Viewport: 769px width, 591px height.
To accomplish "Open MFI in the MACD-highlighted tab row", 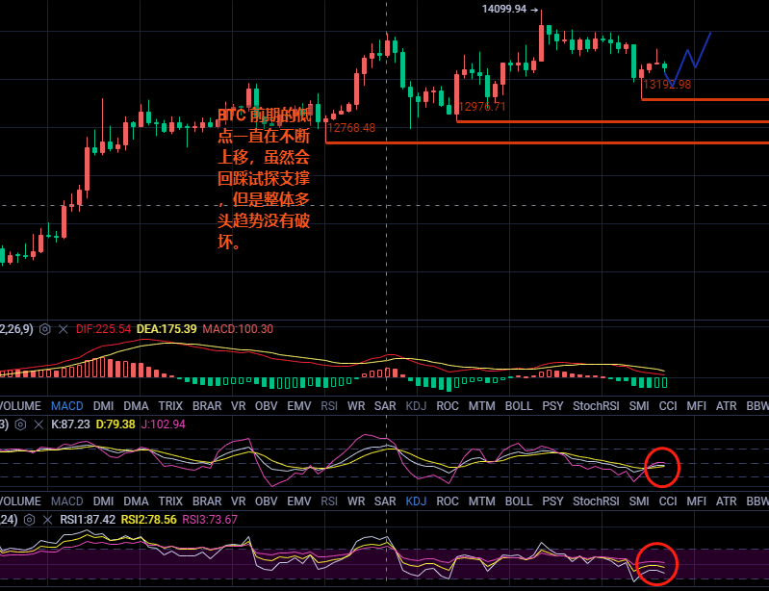I will point(697,406).
